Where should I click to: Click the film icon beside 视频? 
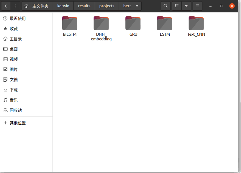[5, 59]
